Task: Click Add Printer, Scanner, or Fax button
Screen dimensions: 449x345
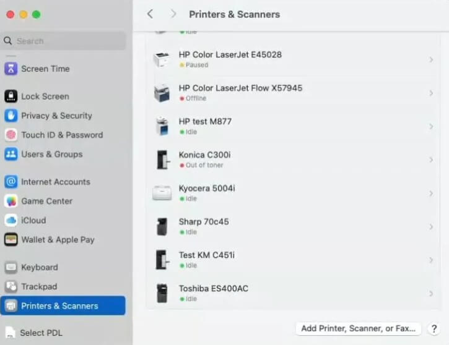Action: point(359,328)
